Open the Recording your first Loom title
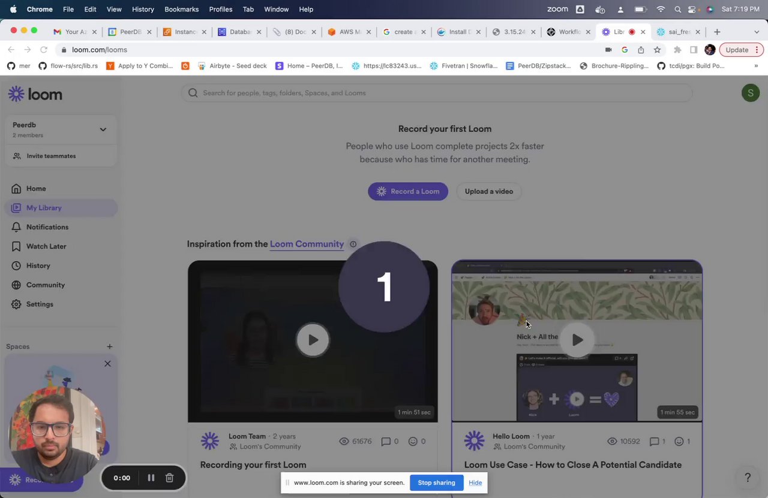Screen dimensions: 768x498 tap(253, 464)
